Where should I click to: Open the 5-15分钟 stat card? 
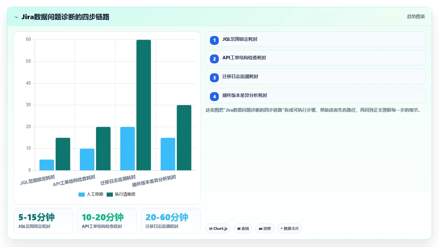43,221
